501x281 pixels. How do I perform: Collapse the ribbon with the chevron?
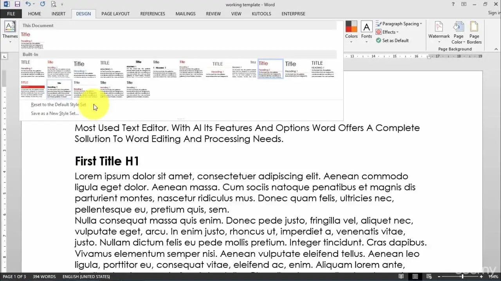point(496,49)
